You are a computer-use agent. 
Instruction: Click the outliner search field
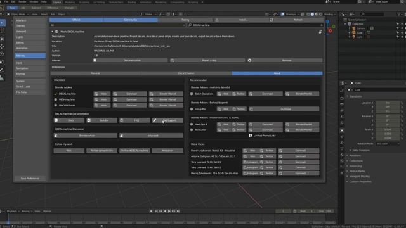(372, 14)
